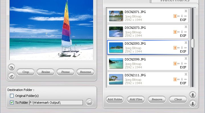View EXIF info for DSCN2093.JPG
Image resolution: width=205 pixels, height=113 pixels.
(x=183, y=51)
